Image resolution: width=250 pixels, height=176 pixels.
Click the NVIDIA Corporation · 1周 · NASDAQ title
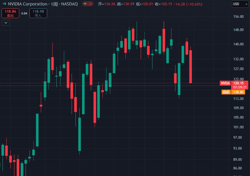point(43,4)
